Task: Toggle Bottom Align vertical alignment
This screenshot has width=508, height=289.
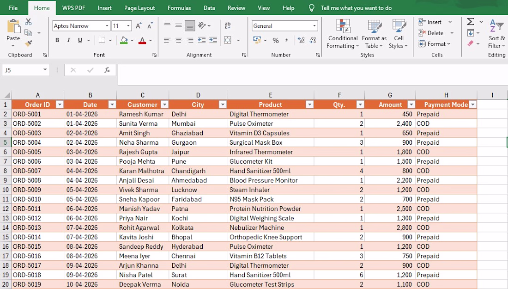Action: pos(190,25)
